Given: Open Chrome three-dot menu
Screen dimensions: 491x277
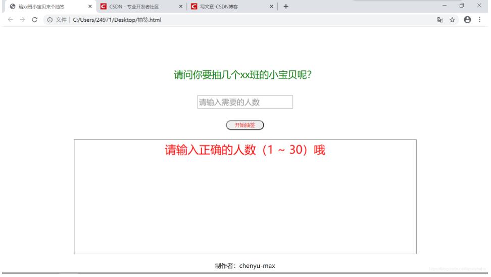Looking at the screenshot, I should pyautogui.click(x=479, y=20).
